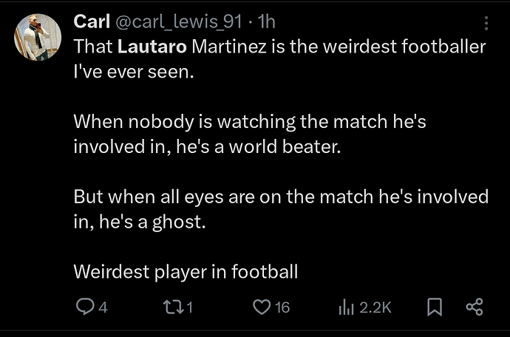
Task: Click the line Weirdest player in football
Action: click(x=186, y=272)
